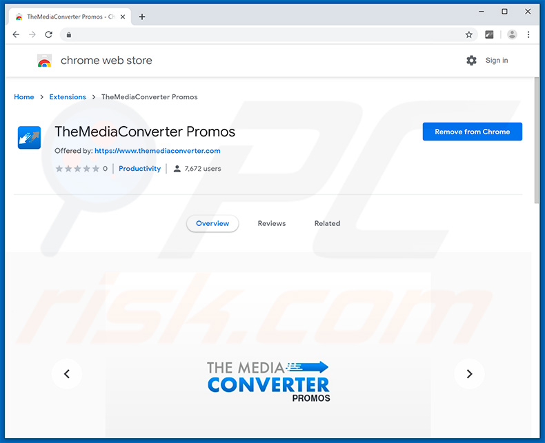The height and width of the screenshot is (443, 545).
Task: Click The Media Converter Promos preview image
Action: pos(268,354)
